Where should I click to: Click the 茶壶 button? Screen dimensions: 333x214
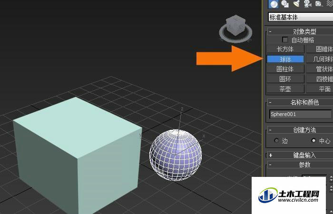pyautogui.click(x=285, y=89)
